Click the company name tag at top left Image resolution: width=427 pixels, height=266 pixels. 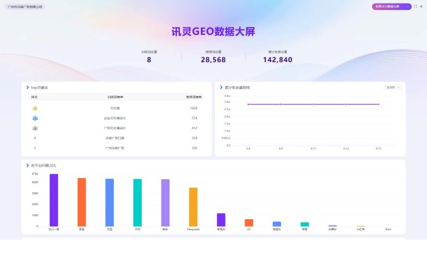pyautogui.click(x=25, y=7)
